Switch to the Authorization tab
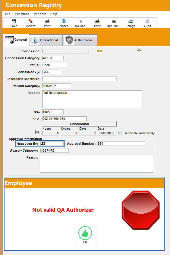This screenshot has height=255, width=170. (x=80, y=40)
